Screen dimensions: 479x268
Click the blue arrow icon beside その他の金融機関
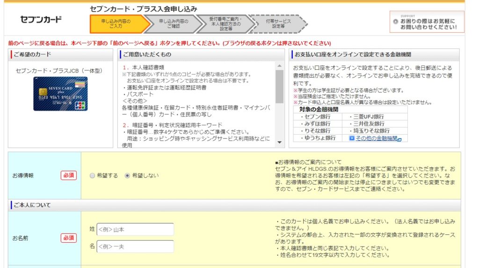tap(352, 138)
